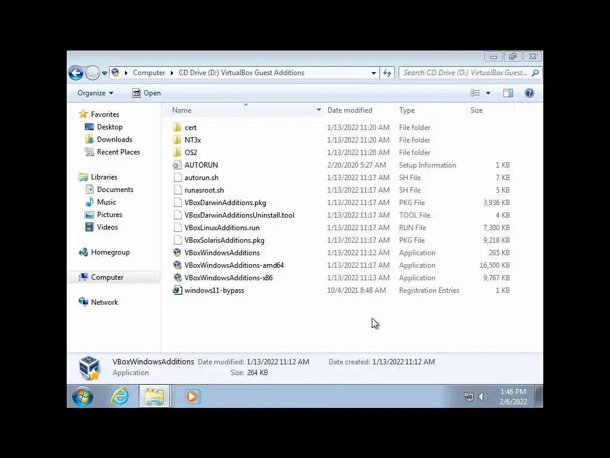Launch Internet Explorer from the taskbar
This screenshot has height=458, width=610.
(x=120, y=397)
